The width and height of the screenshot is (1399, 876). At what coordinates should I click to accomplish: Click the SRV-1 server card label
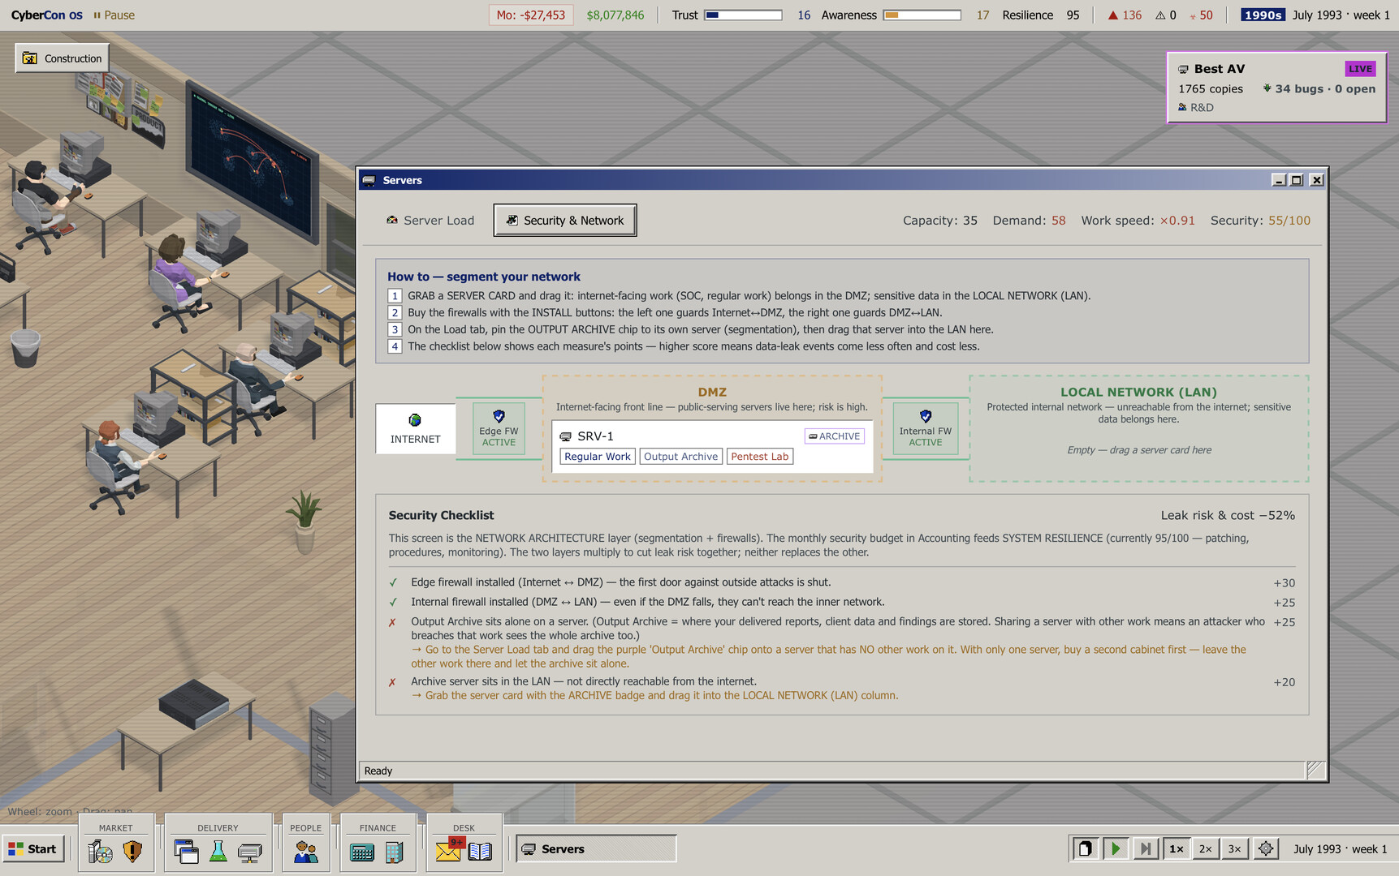point(595,436)
